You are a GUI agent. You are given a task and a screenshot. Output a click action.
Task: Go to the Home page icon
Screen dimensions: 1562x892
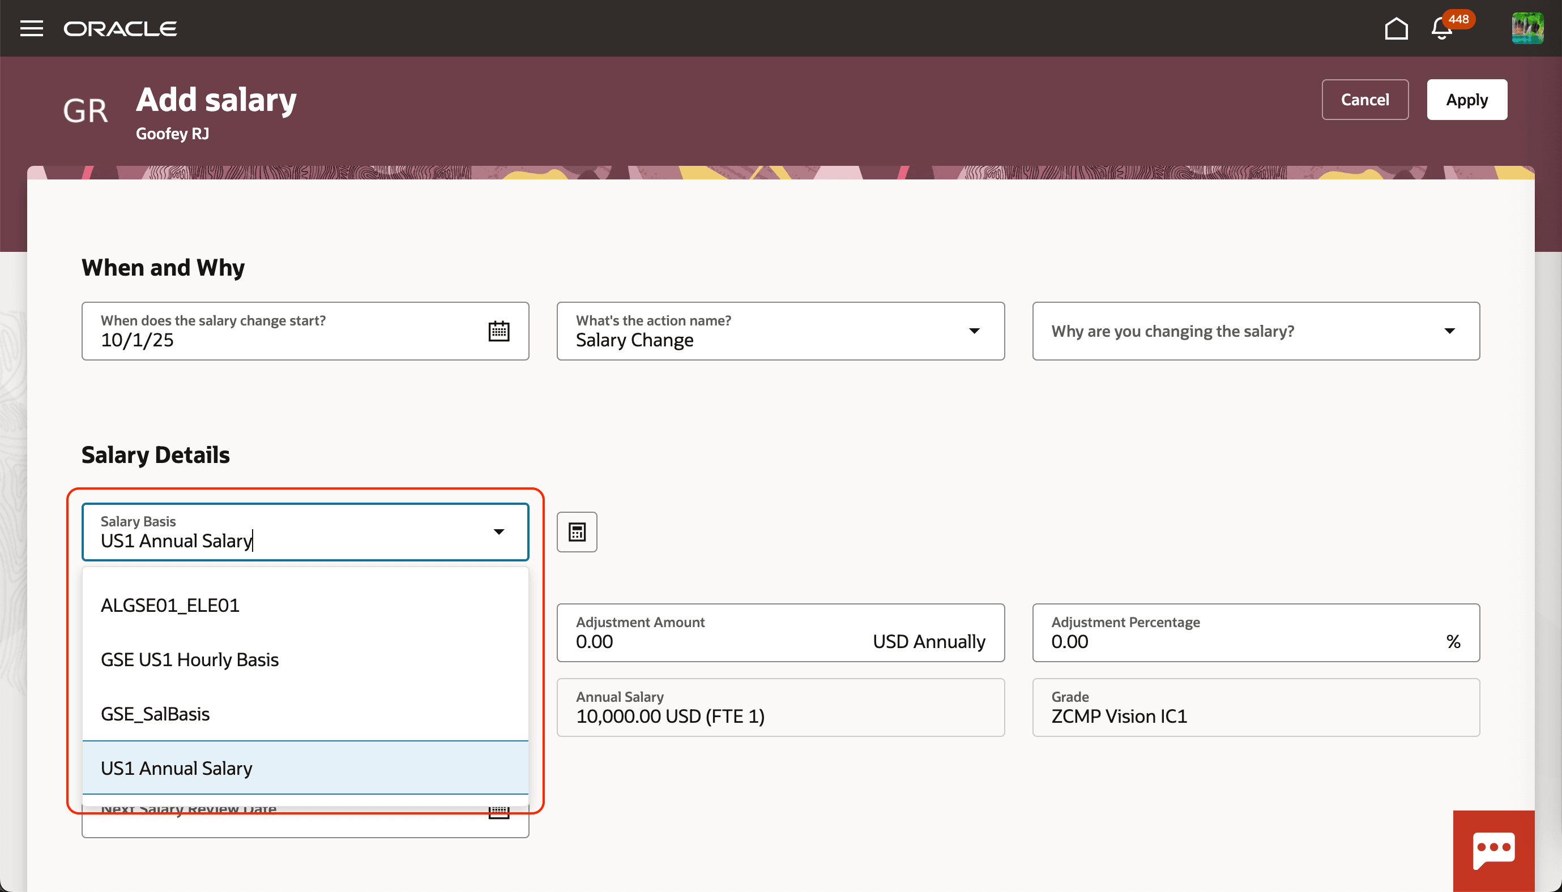click(1396, 28)
